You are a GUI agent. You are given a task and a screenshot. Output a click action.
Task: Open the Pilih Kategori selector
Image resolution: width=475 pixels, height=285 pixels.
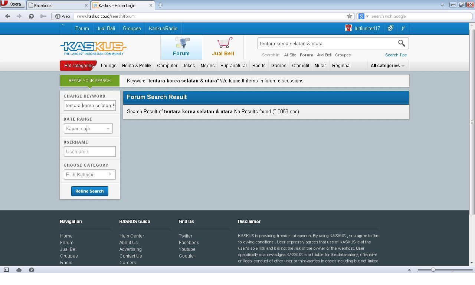(x=89, y=174)
